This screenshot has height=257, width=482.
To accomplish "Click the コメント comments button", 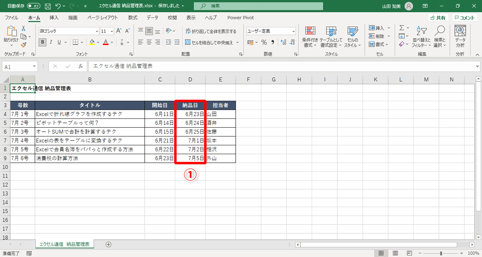I will [464, 18].
